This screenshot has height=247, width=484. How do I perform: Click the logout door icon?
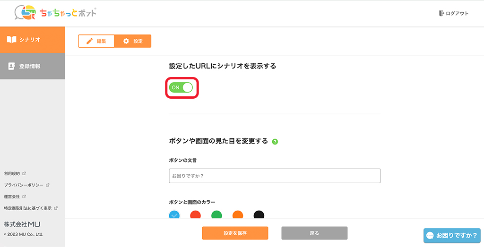coord(441,13)
